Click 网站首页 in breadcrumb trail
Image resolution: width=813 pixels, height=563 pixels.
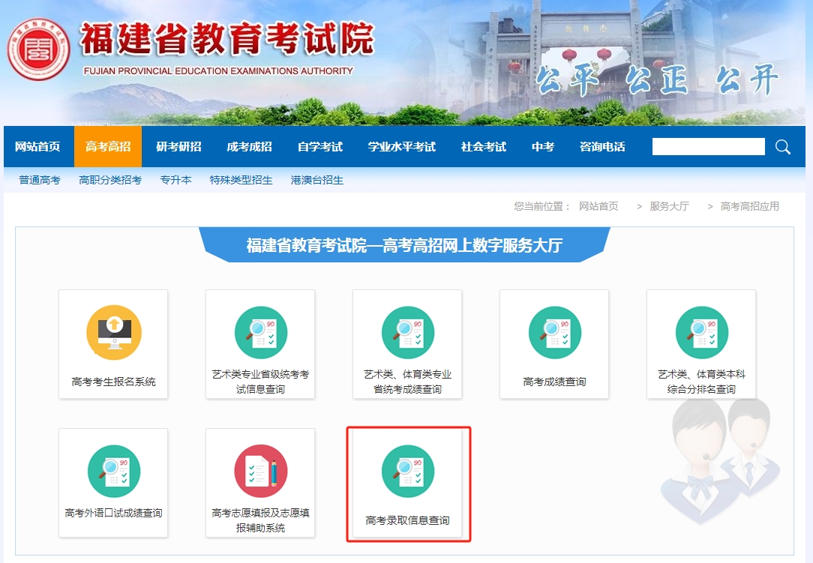click(598, 206)
